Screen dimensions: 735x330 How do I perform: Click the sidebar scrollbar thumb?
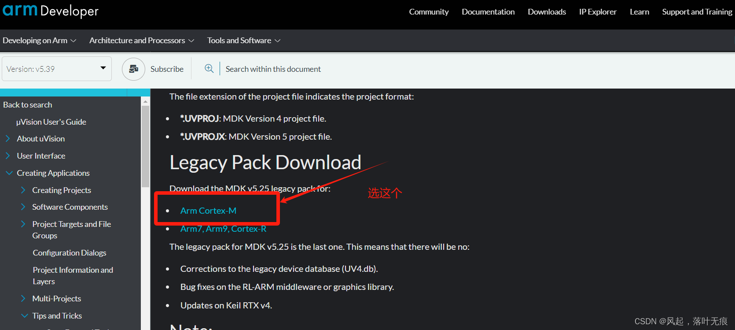(146, 146)
